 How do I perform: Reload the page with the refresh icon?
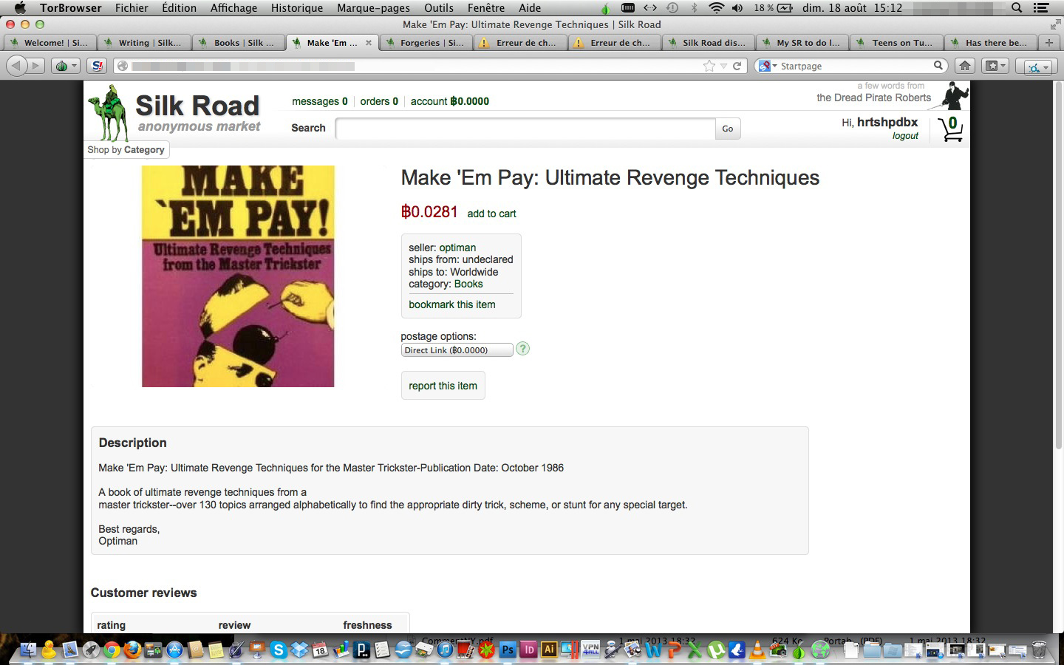(737, 66)
